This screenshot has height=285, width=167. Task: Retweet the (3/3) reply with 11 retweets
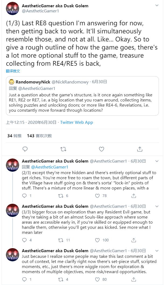pyautogui.click(x=61, y=240)
